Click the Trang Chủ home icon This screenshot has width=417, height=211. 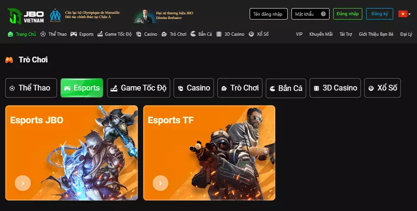(x=10, y=34)
